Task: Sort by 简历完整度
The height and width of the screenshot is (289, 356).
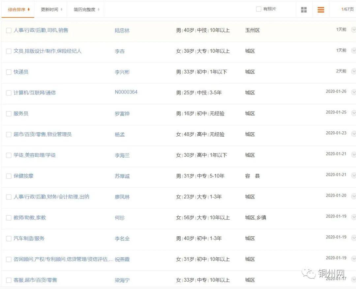Action: 86,10
